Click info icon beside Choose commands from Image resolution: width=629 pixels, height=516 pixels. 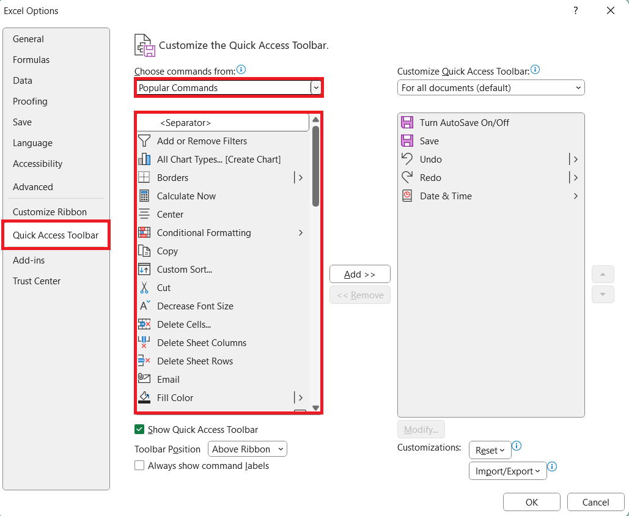pyautogui.click(x=241, y=70)
